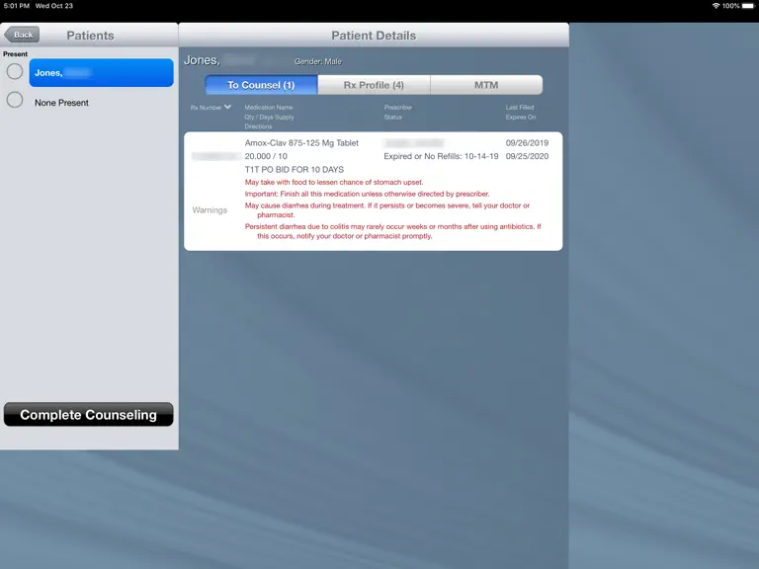Choose the None Present entry

pyautogui.click(x=61, y=103)
